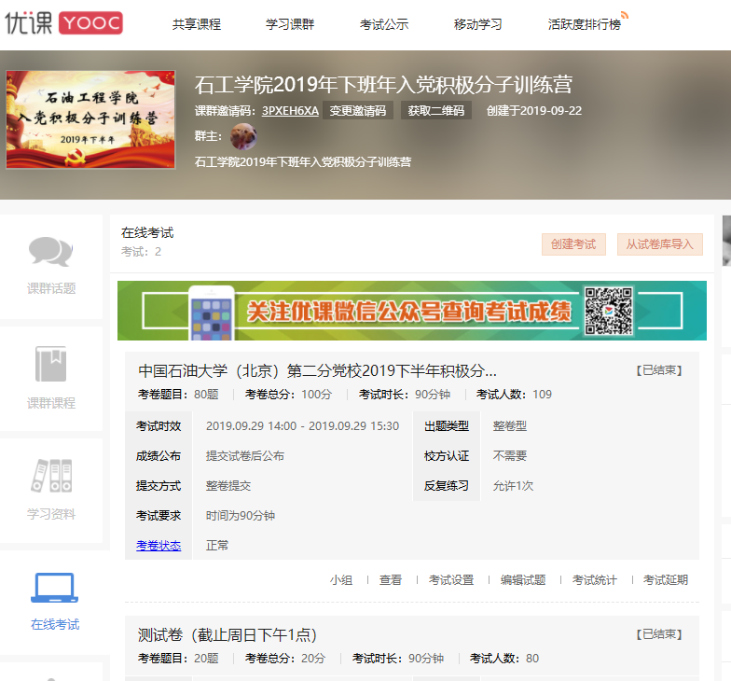731x681 pixels.
Task: Click the 获取二维码 button
Action: coord(435,110)
